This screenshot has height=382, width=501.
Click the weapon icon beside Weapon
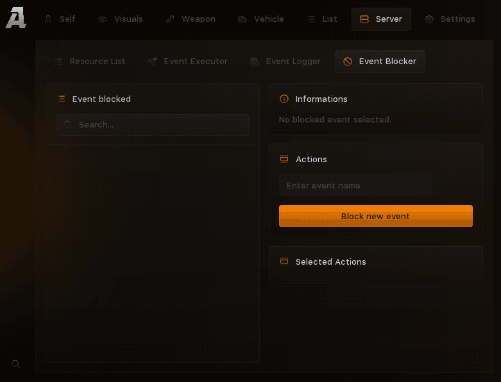coord(170,19)
